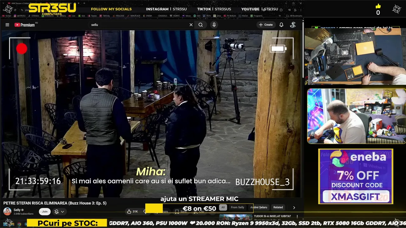Open the OLX bookmark
The width and height of the screenshot is (406, 228).
click(x=197, y=16)
